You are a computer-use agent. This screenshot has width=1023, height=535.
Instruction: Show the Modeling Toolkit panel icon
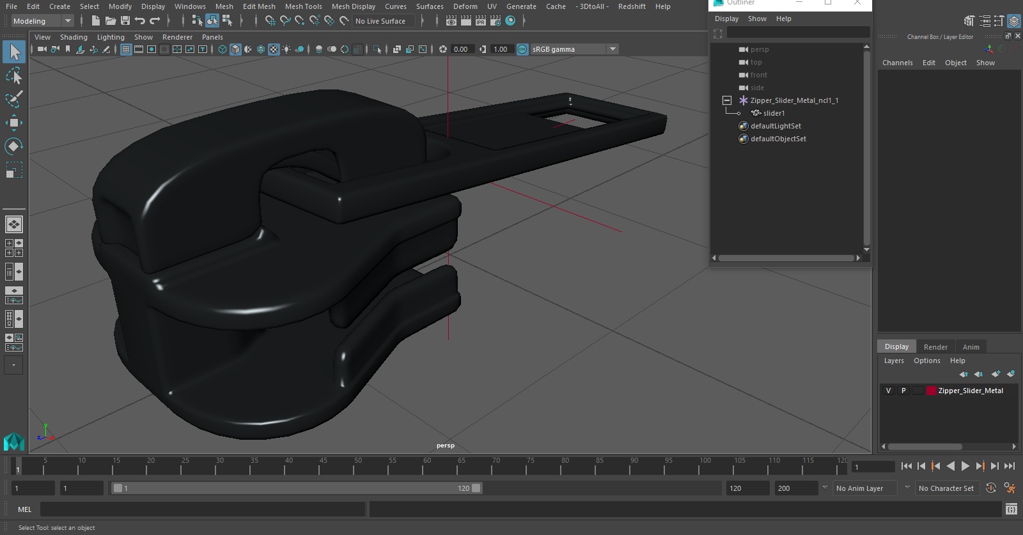[x=970, y=21]
